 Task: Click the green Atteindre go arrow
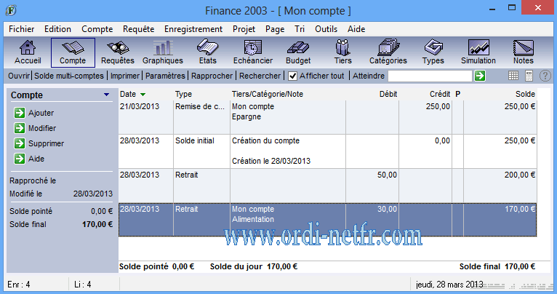[480, 76]
